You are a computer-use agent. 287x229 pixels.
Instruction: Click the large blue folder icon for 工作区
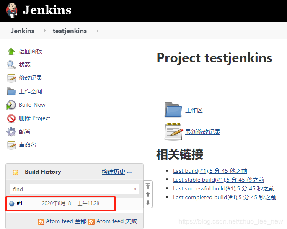click(x=173, y=110)
